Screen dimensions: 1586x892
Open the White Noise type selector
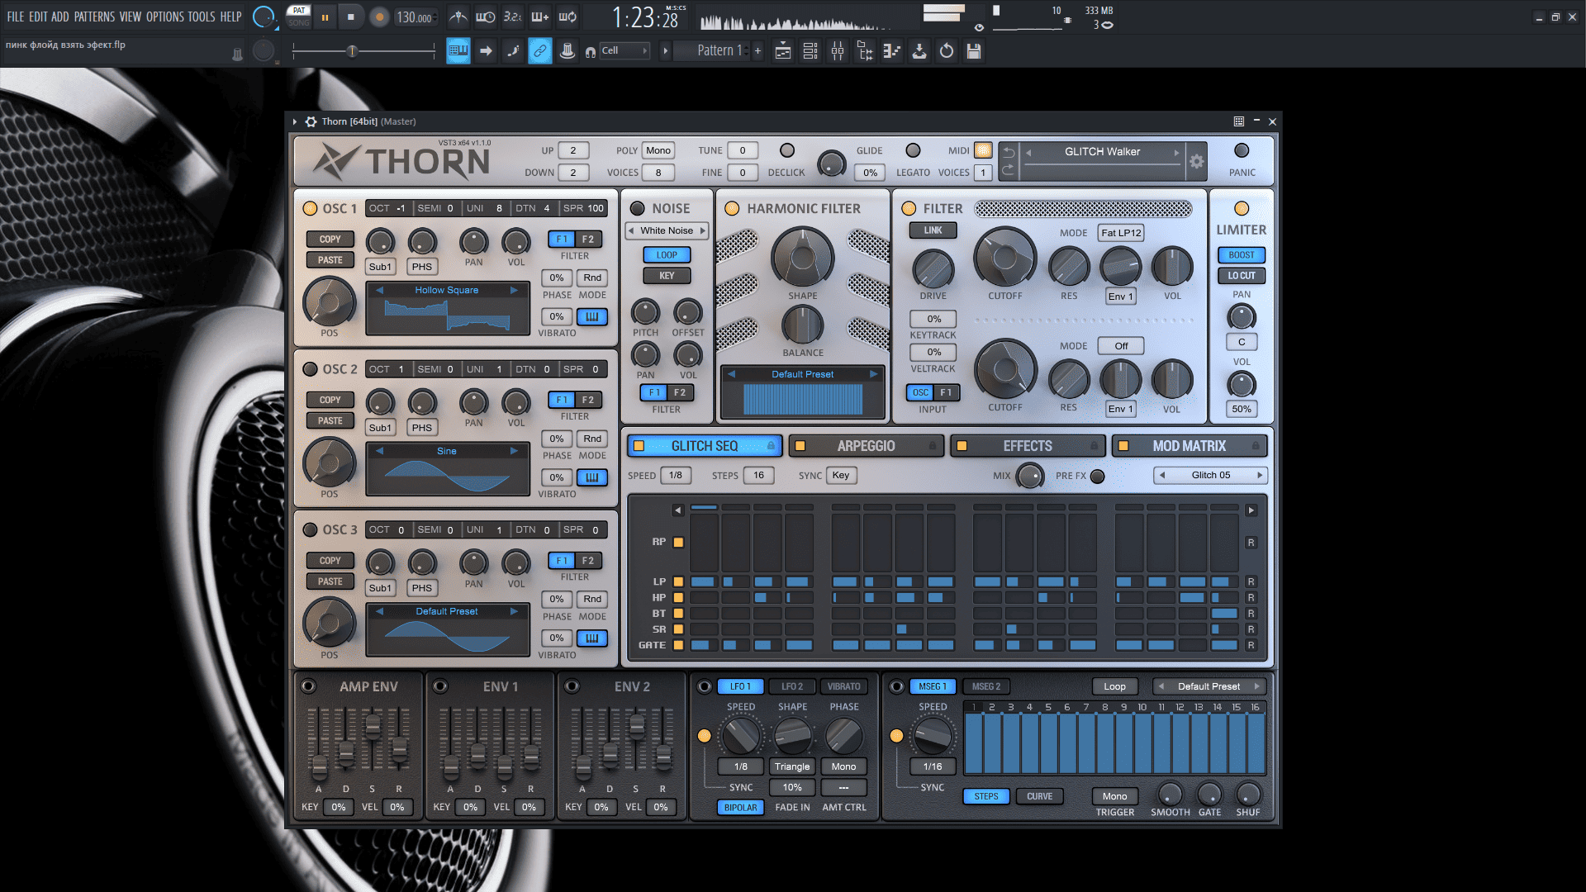(667, 231)
